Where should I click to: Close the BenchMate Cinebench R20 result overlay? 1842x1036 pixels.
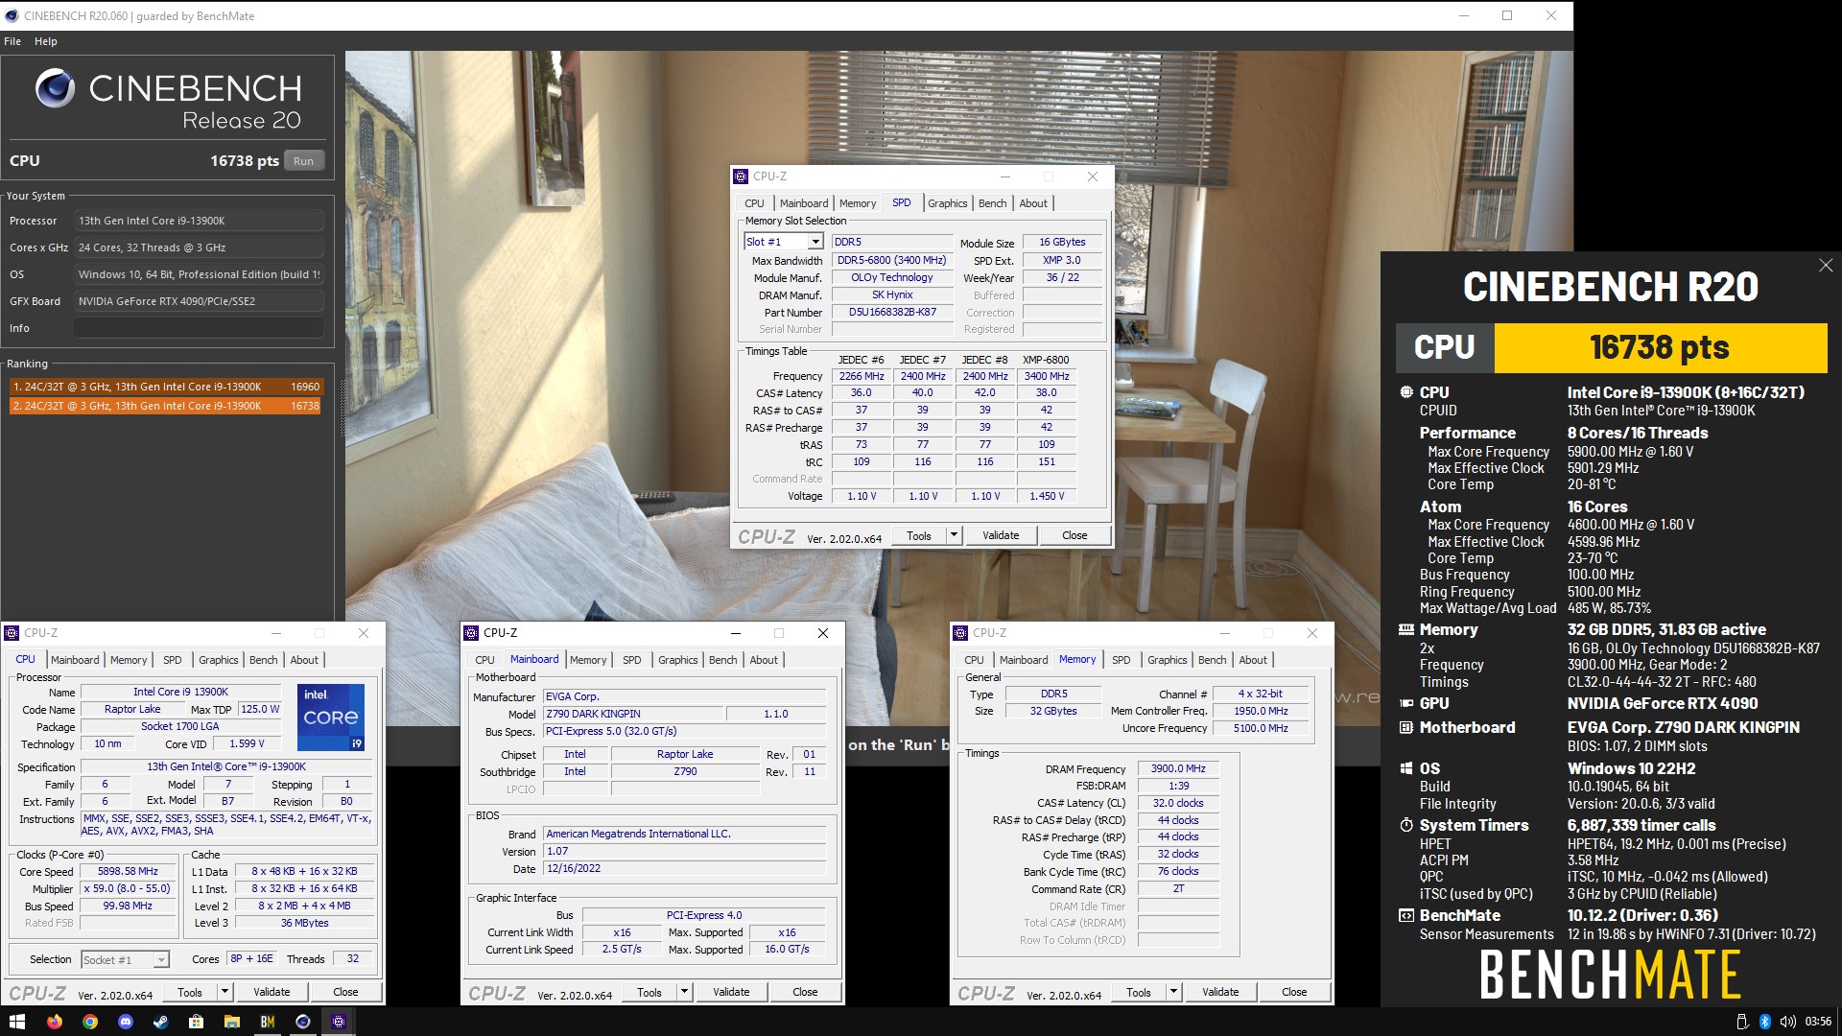pos(1826,266)
